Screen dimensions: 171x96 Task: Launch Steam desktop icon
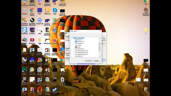(x=55, y=90)
